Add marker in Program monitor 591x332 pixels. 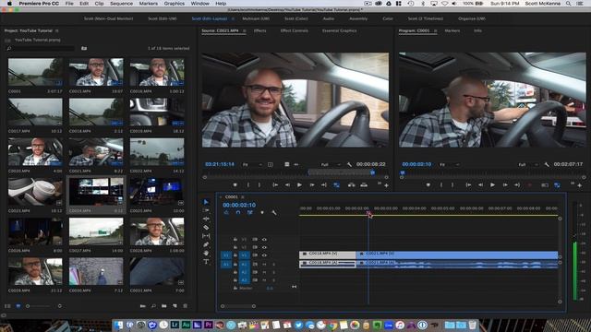click(x=428, y=184)
